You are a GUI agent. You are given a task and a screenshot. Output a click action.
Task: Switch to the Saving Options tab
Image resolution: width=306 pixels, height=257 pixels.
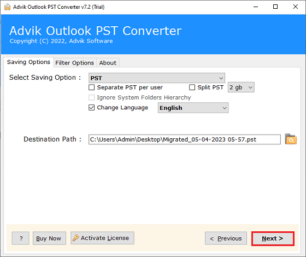pos(28,62)
